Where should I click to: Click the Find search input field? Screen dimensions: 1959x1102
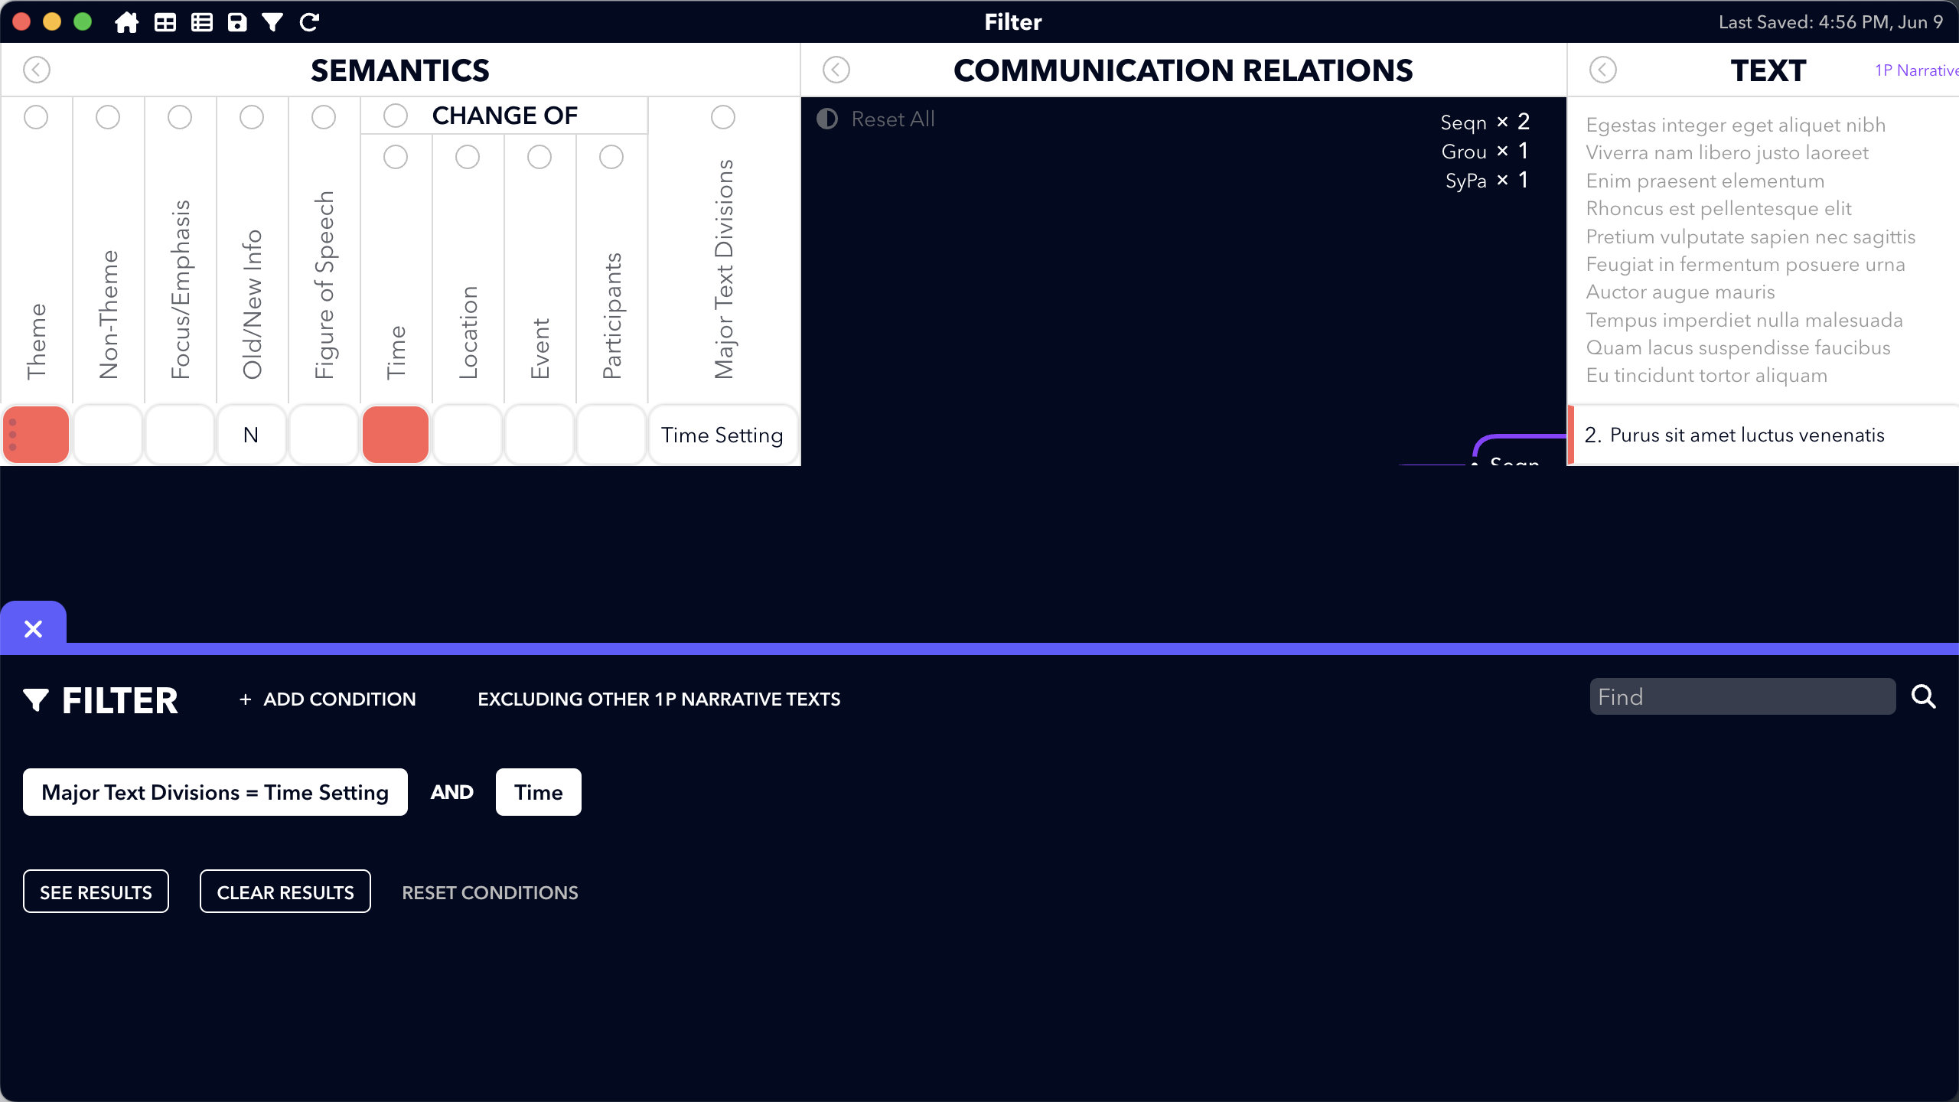point(1742,696)
